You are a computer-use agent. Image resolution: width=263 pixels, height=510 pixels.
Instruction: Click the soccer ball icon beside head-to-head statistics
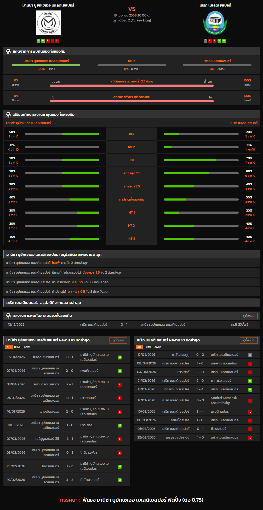pos(8,51)
